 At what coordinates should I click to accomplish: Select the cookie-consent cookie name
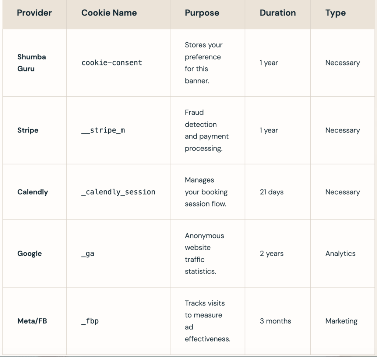click(x=112, y=63)
